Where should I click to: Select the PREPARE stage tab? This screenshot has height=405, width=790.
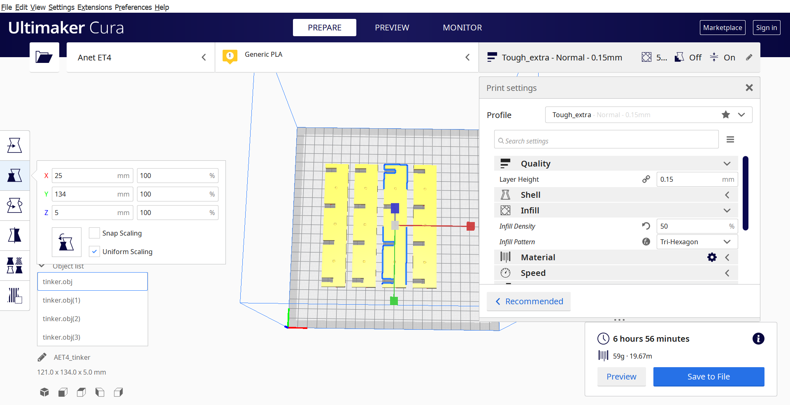tap(325, 28)
